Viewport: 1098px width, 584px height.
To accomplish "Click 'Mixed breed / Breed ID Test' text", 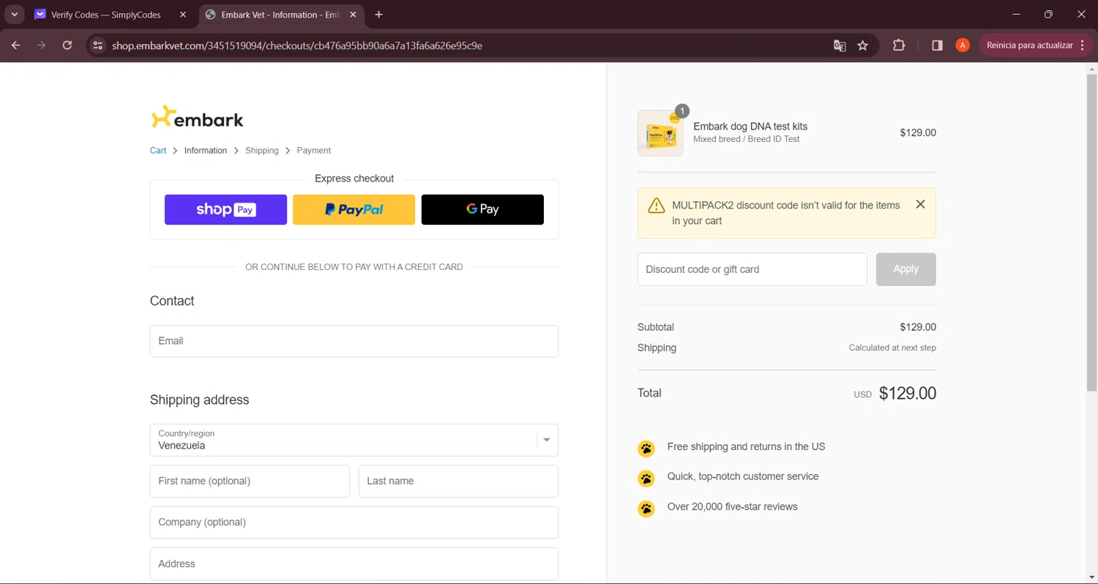I will pyautogui.click(x=747, y=139).
